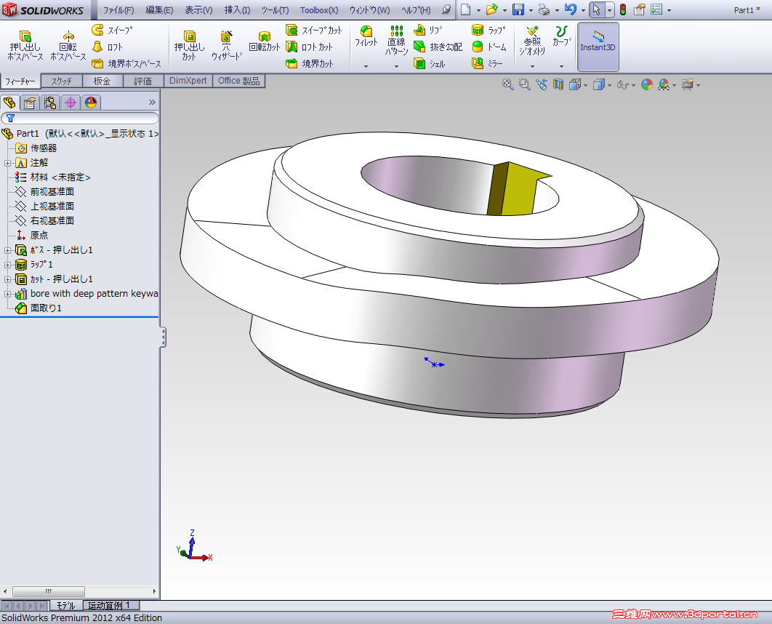Expand the panel tabs chevron (»)

pyautogui.click(x=152, y=102)
